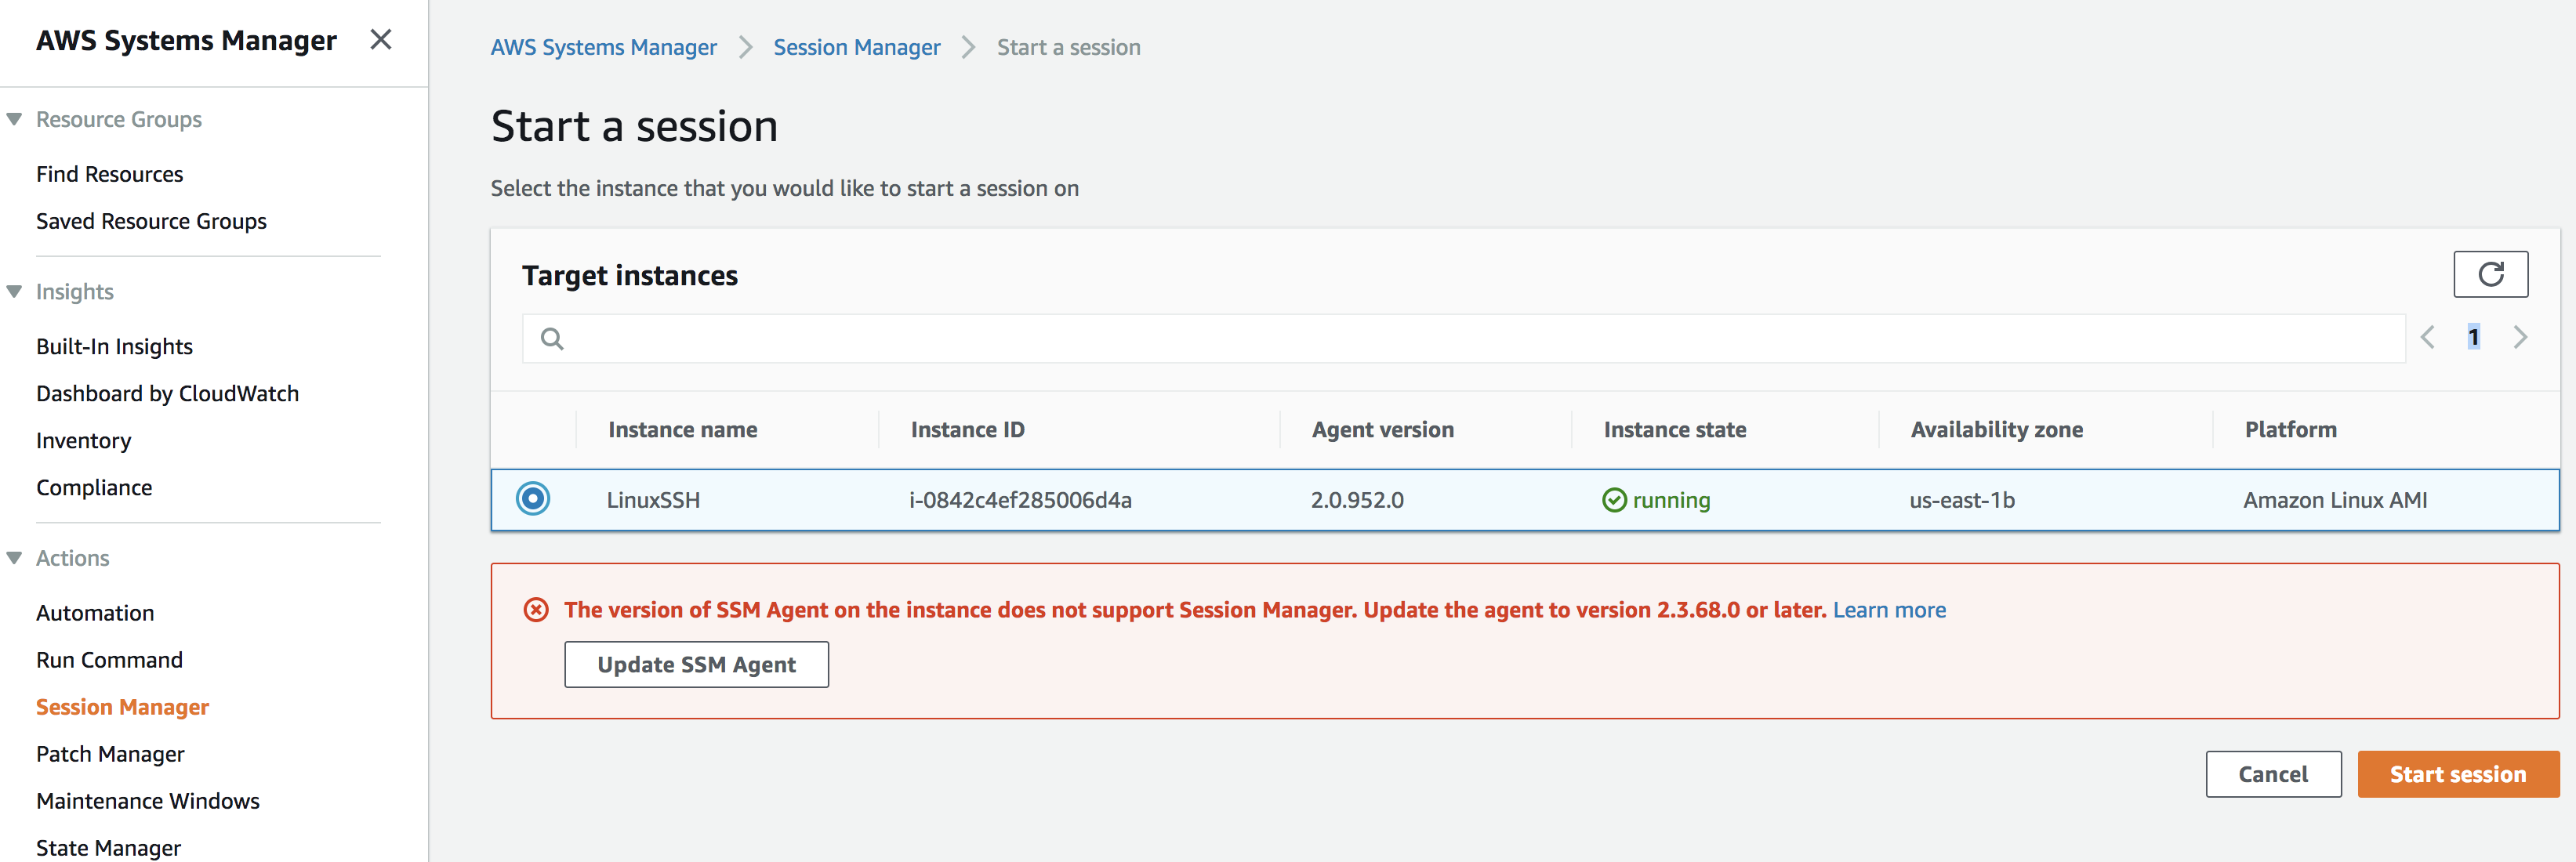Go to previous page arrow
The width and height of the screenshot is (2576, 862).
(2427, 337)
